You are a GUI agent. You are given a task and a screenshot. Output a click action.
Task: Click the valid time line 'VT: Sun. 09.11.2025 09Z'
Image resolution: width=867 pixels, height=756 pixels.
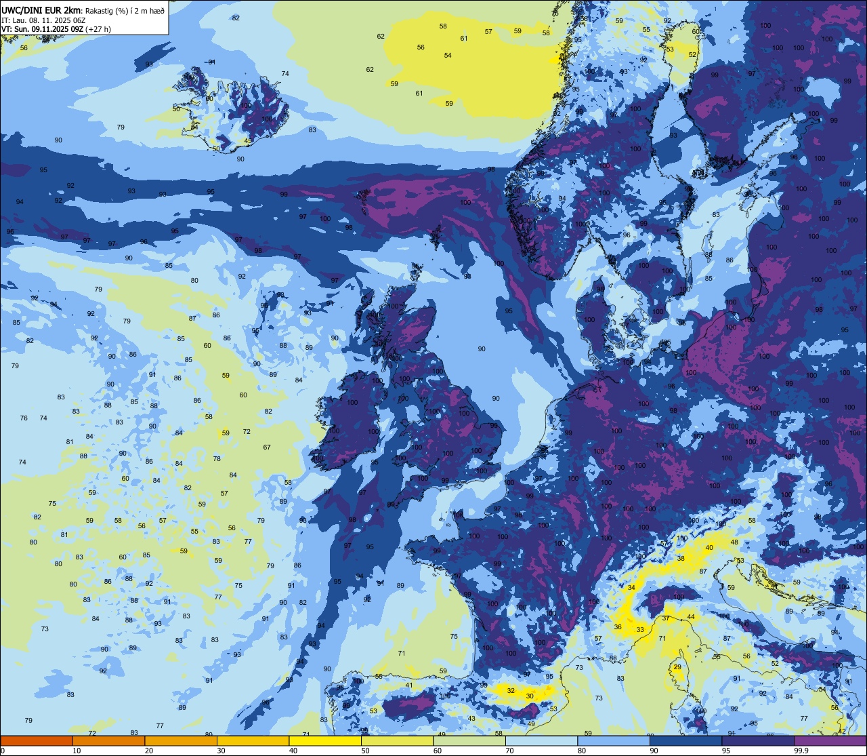[43, 29]
